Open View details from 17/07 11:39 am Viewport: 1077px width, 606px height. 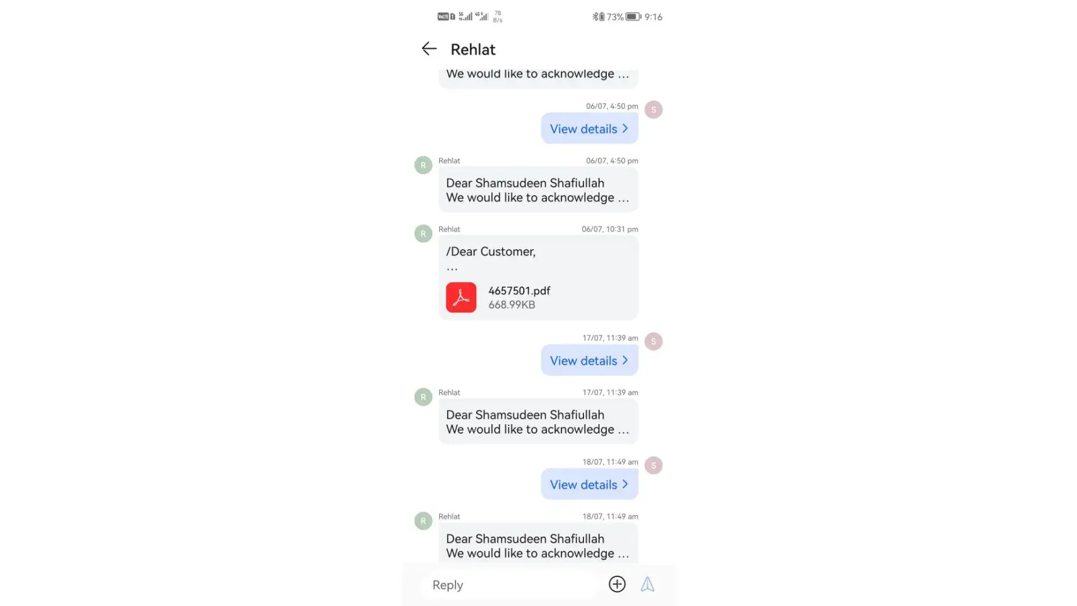(x=589, y=361)
